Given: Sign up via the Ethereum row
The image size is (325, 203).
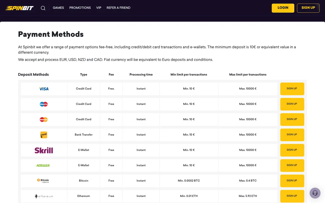Looking at the screenshot, I should pyautogui.click(x=292, y=196).
